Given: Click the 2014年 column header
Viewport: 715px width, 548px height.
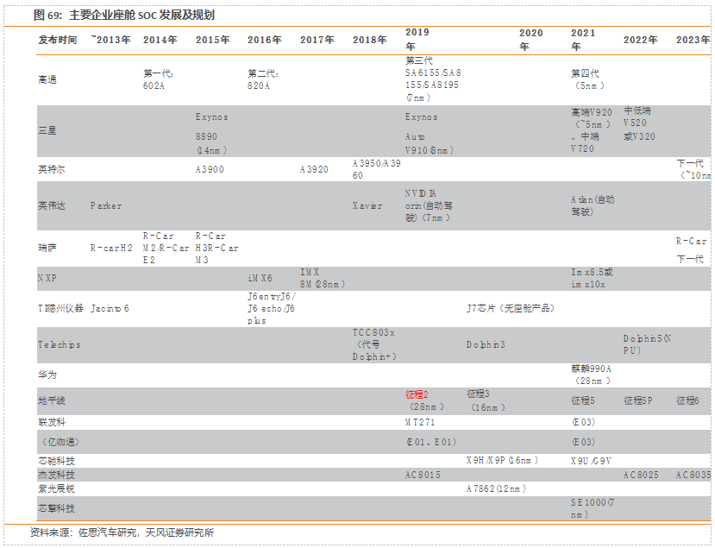Looking at the screenshot, I should pos(160,41).
